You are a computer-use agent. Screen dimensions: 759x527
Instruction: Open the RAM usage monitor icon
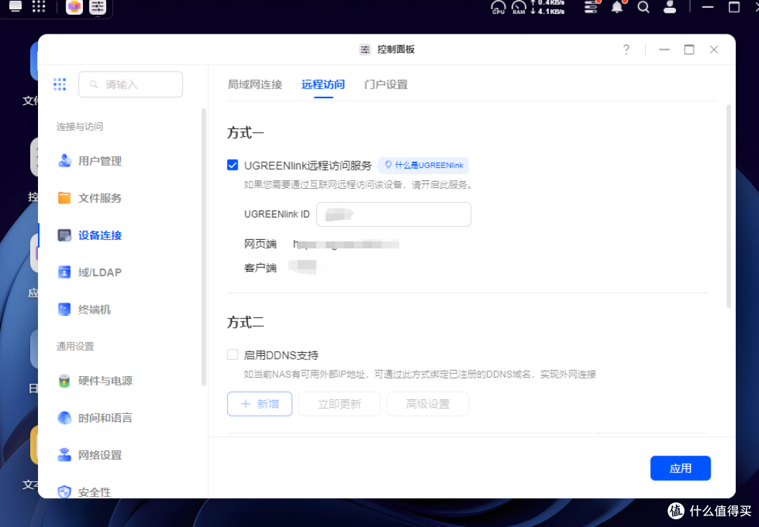(519, 7)
